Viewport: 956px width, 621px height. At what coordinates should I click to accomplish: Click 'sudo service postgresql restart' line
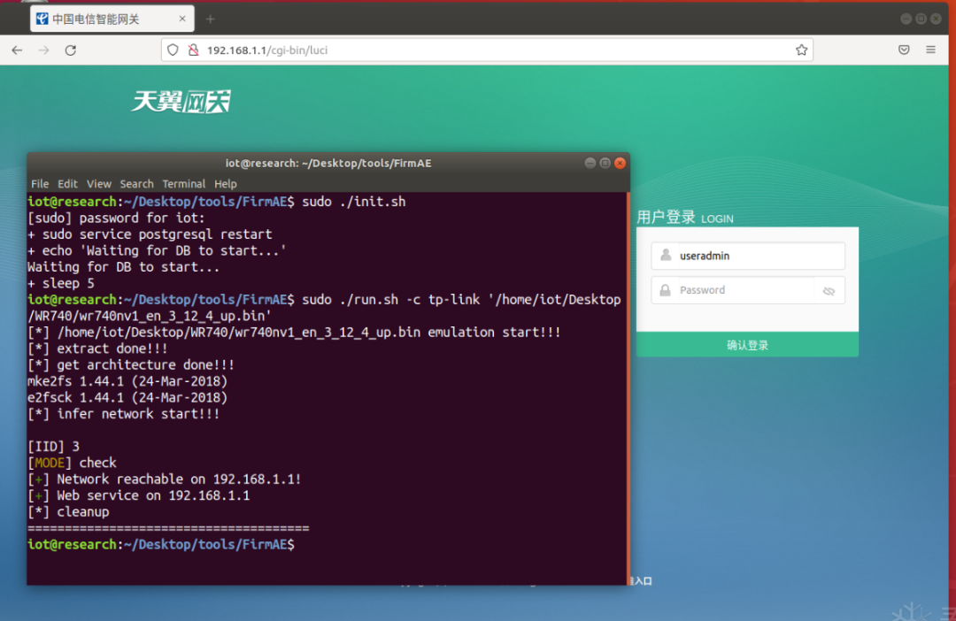150,234
